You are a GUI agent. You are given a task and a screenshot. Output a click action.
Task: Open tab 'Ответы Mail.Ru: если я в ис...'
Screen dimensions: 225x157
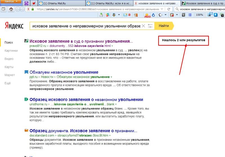109,3
